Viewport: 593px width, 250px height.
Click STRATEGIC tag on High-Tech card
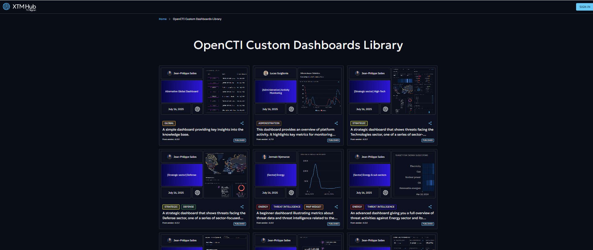(x=359, y=123)
